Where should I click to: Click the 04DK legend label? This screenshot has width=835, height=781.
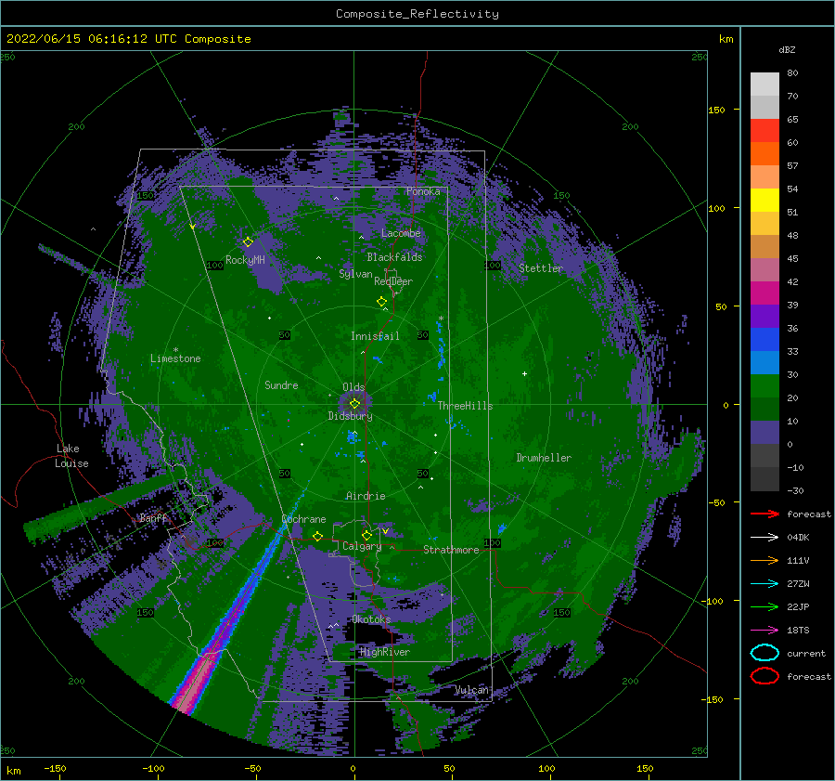pos(798,538)
